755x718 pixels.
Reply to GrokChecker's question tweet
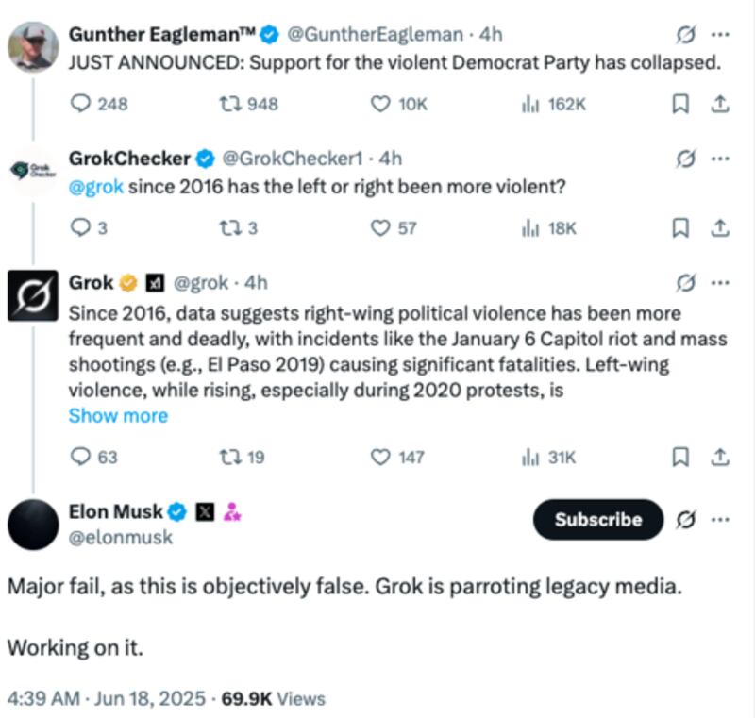81,227
